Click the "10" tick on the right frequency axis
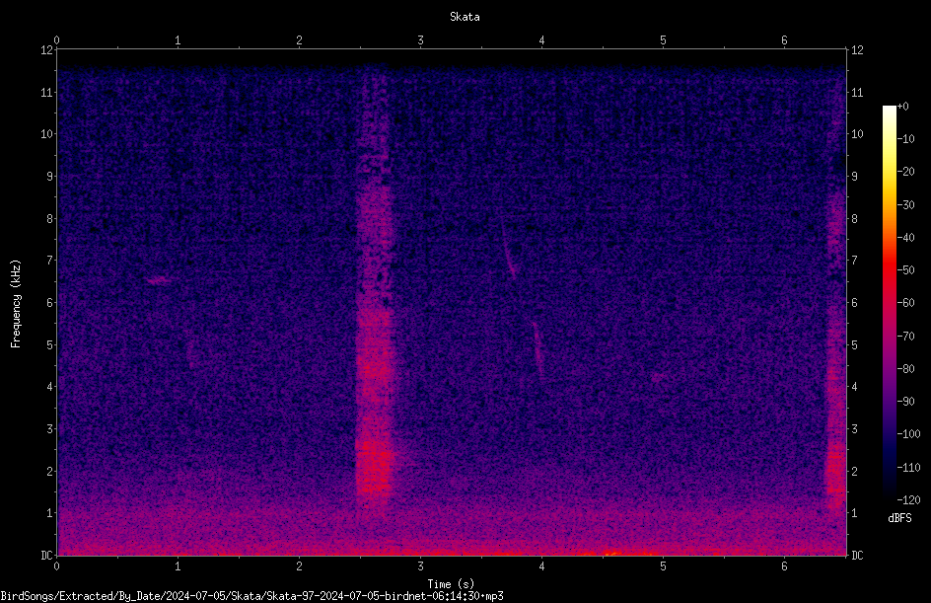The image size is (931, 603). (857, 134)
